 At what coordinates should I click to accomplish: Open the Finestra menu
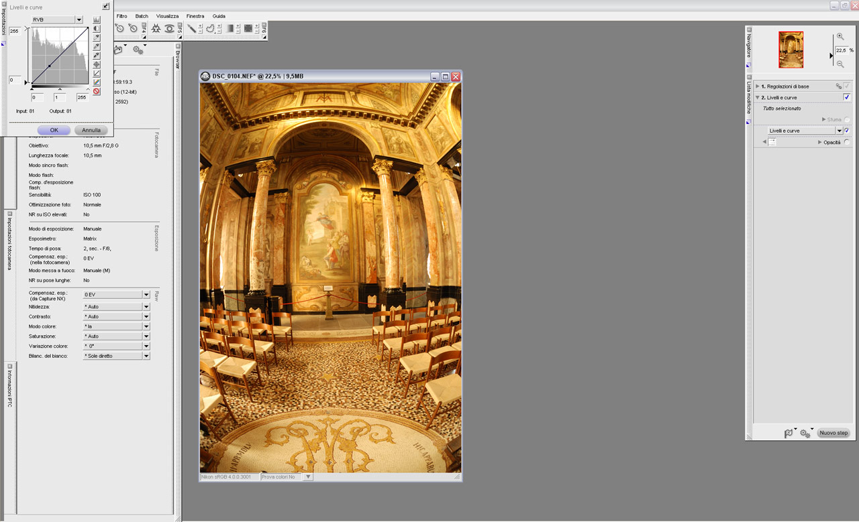pyautogui.click(x=195, y=16)
